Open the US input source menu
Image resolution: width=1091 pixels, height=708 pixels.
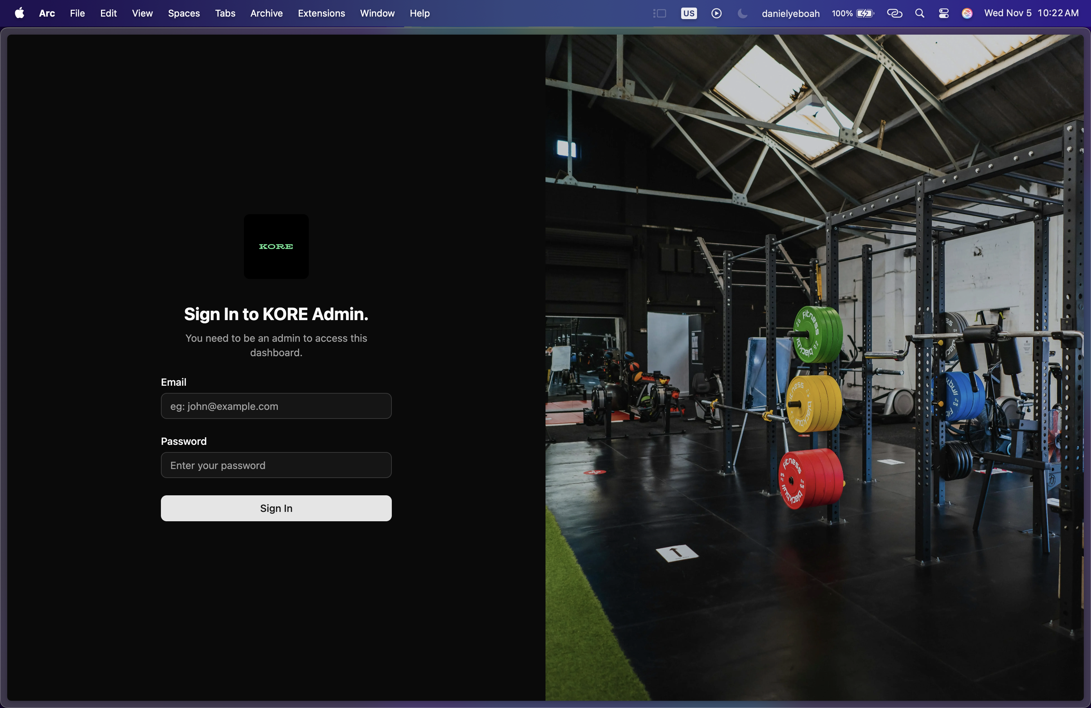(688, 13)
